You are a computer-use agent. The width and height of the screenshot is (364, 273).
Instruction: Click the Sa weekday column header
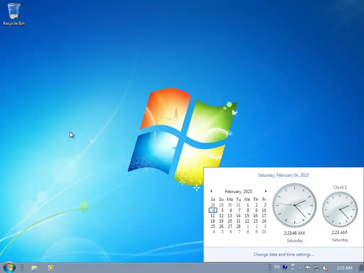213,199
